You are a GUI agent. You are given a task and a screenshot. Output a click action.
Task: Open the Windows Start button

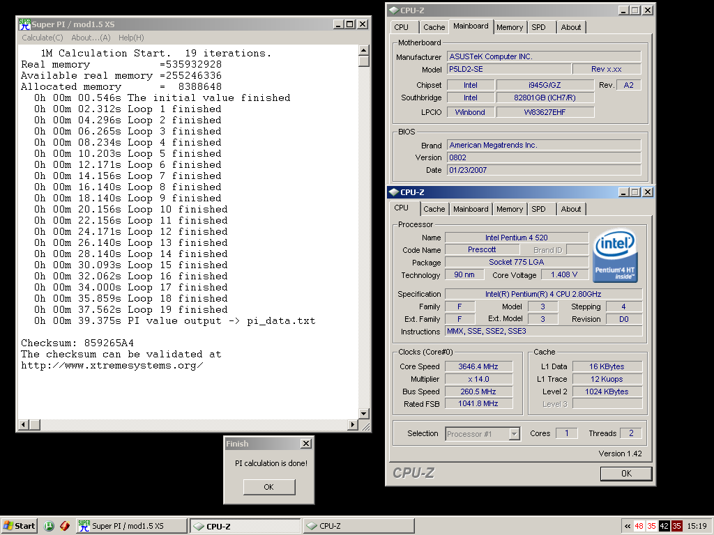(x=19, y=526)
